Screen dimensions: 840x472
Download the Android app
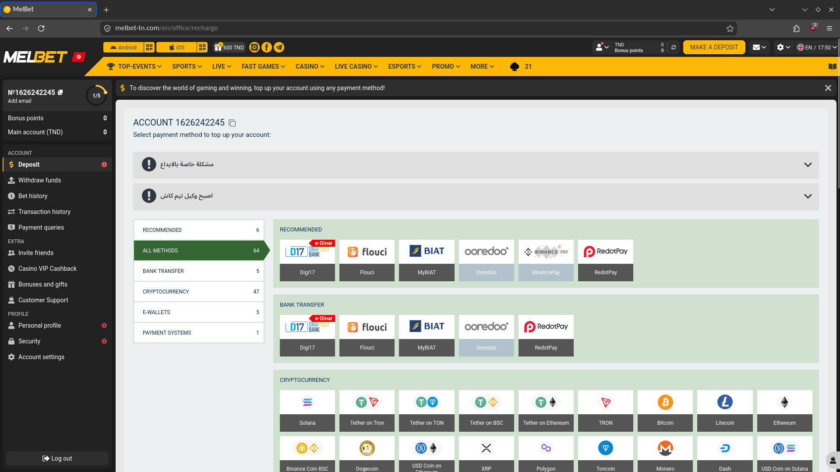pos(124,47)
